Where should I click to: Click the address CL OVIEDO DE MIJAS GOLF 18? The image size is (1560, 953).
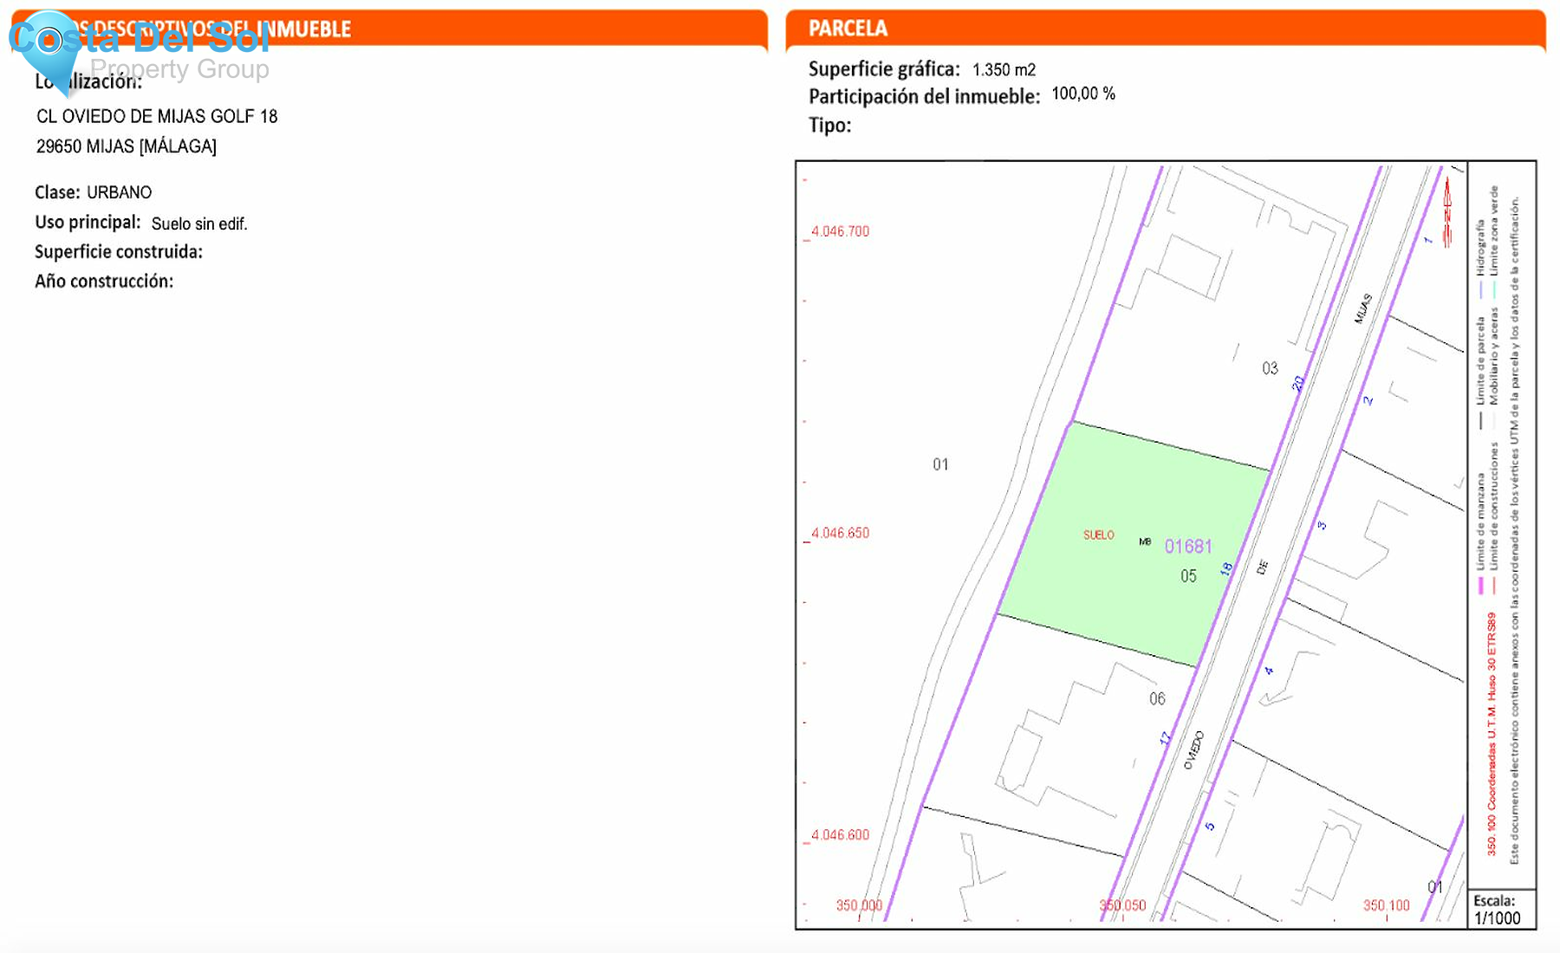point(157,115)
